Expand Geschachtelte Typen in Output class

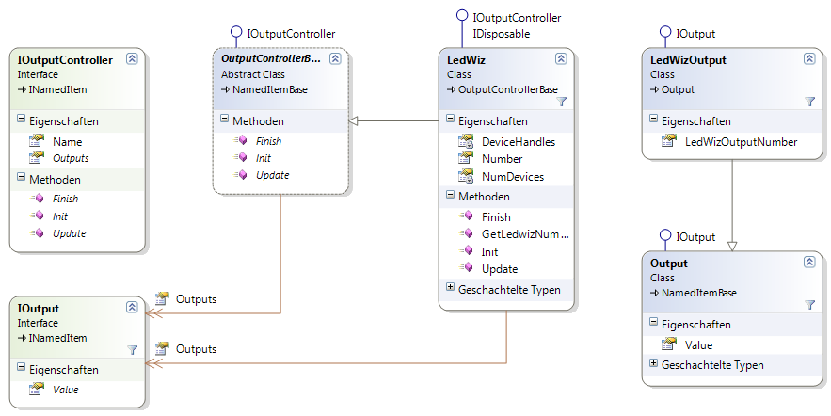click(x=653, y=363)
